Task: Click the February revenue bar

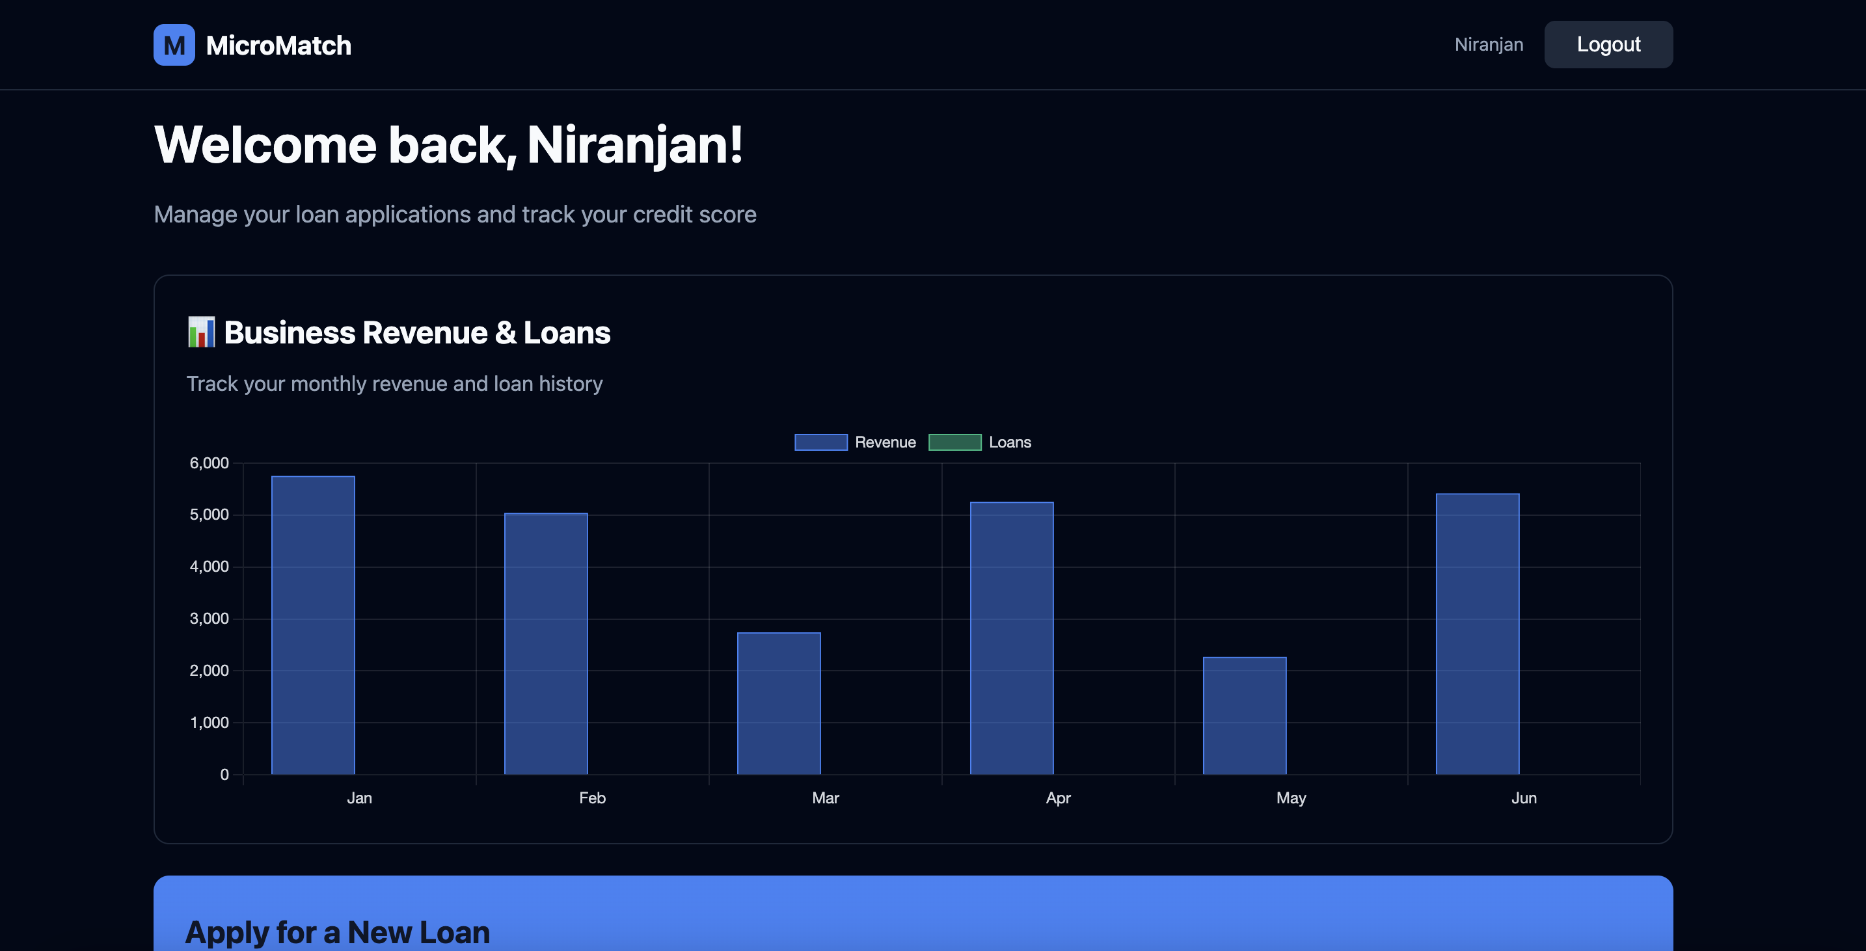Action: [545, 644]
